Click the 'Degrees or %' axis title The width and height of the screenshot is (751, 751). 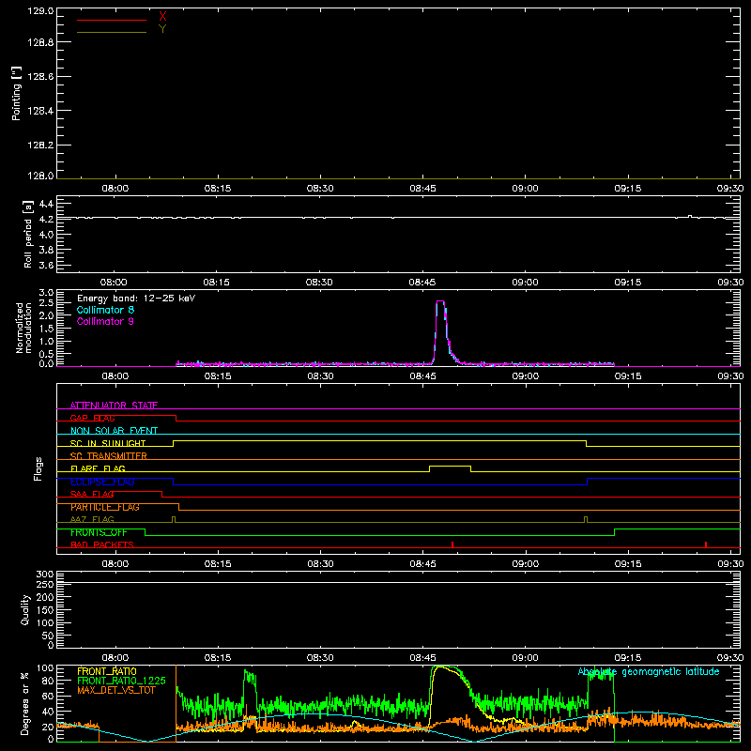24,703
